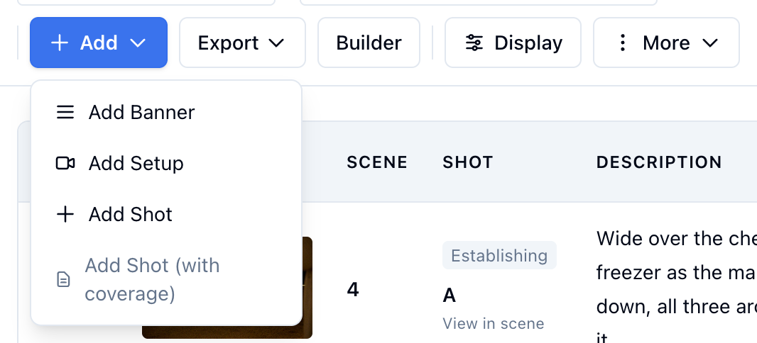Click the DESCRIPTION column header
757x343 pixels.
(659, 162)
